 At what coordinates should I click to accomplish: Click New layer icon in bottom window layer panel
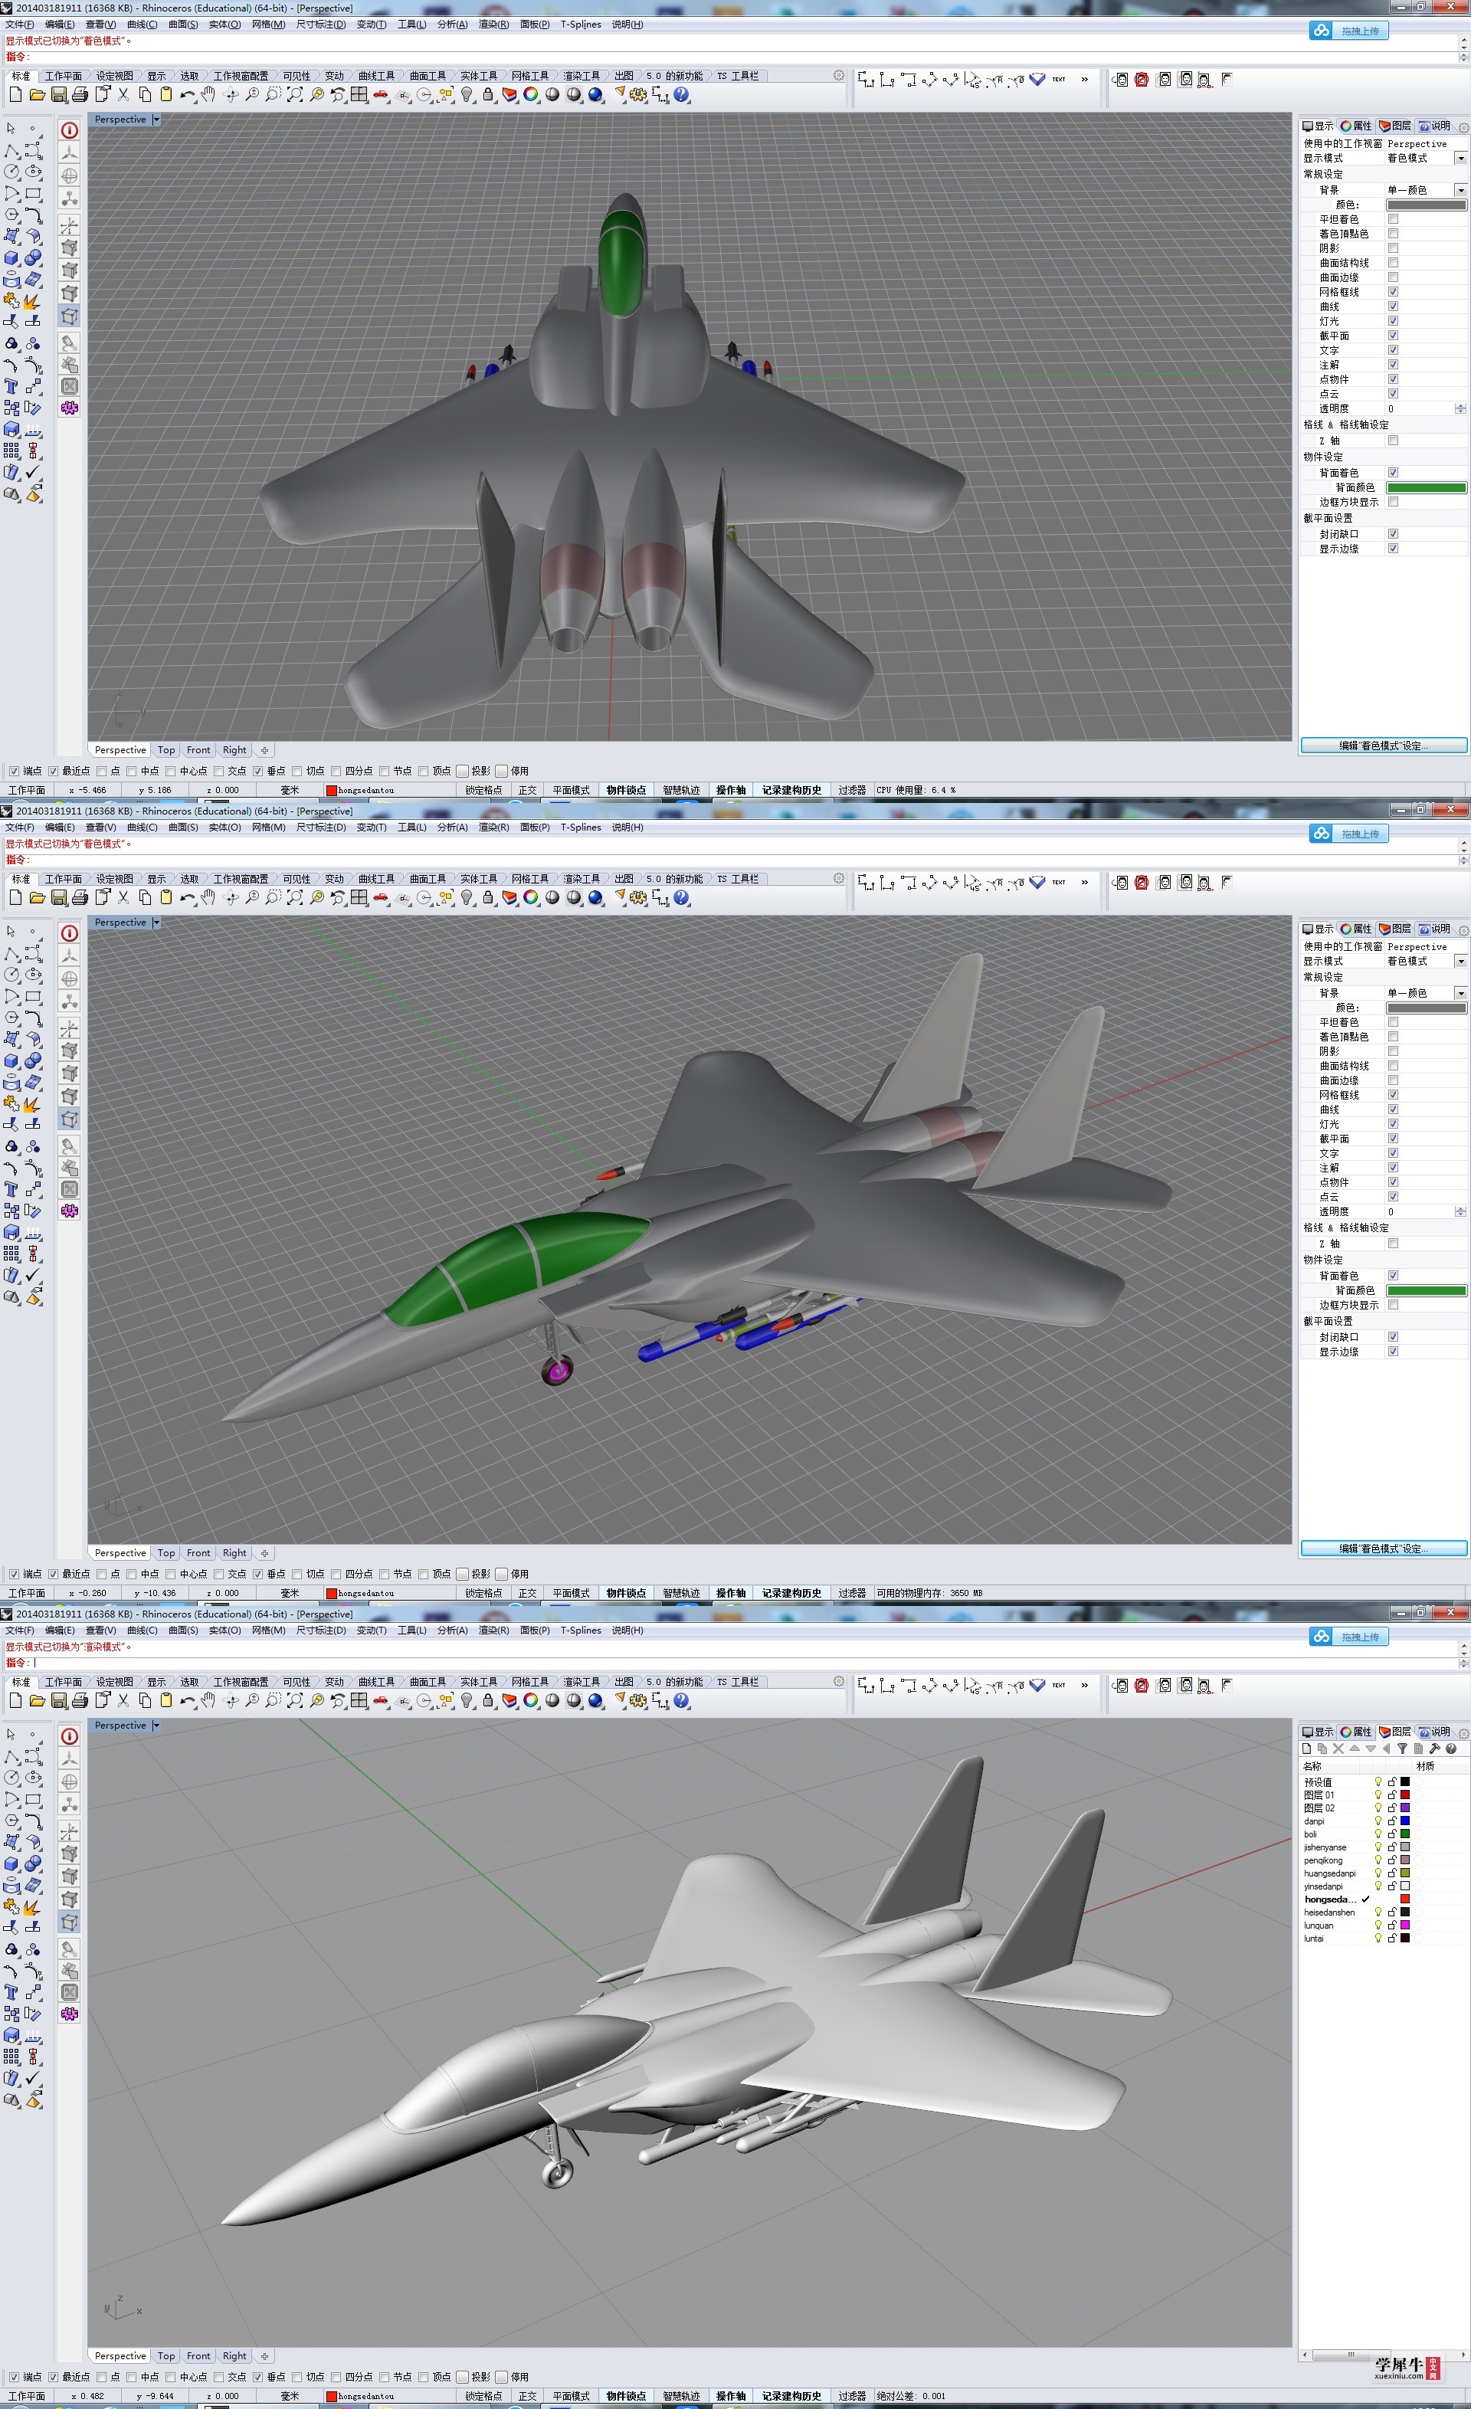1307,1748
